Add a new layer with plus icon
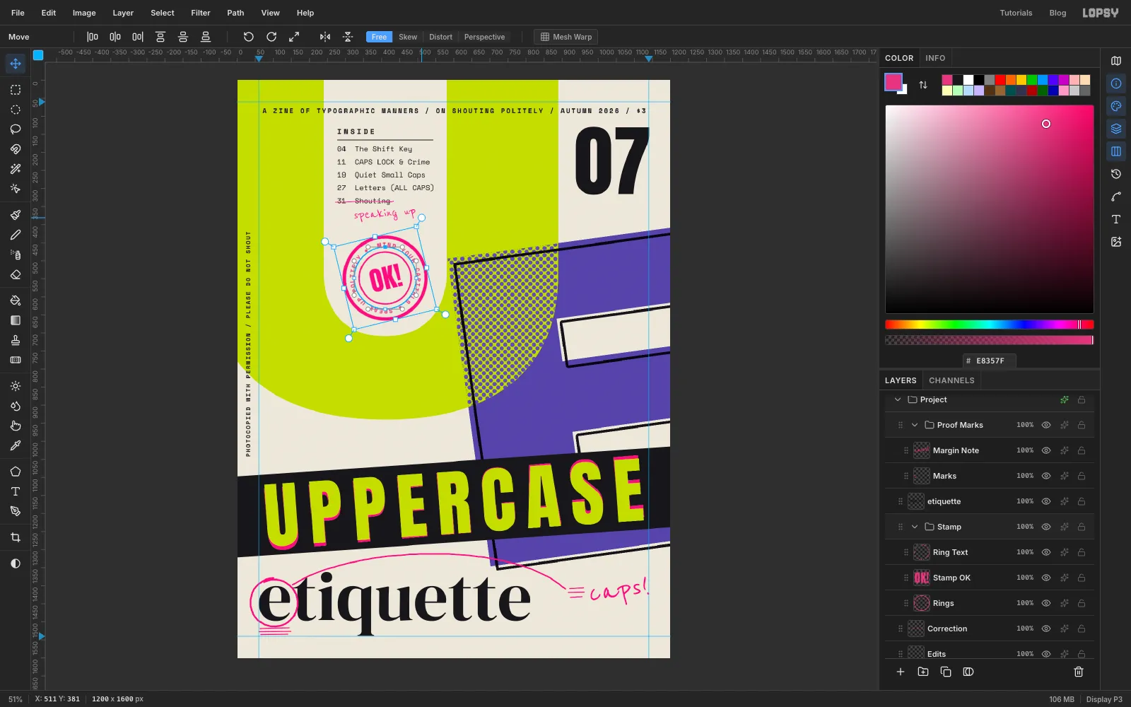 coord(901,672)
